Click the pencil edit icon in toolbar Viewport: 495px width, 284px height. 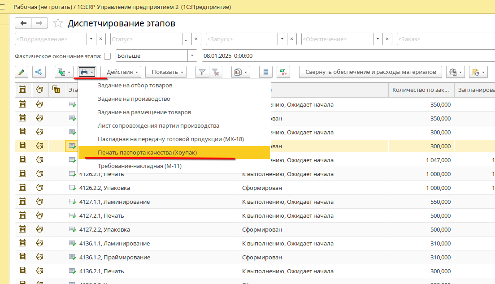pos(22,72)
